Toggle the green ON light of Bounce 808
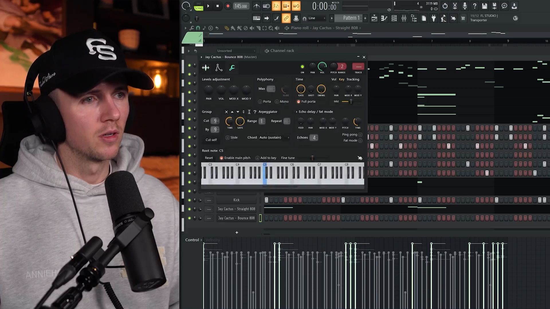 pos(302,67)
